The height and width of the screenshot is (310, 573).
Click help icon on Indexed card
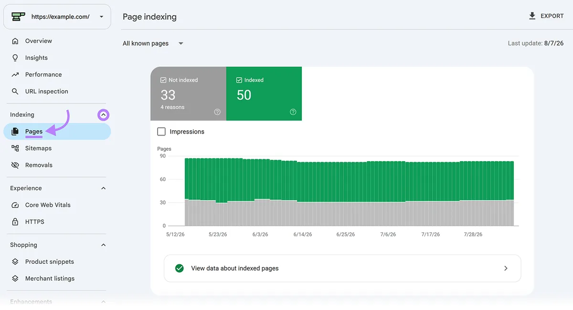click(x=293, y=112)
